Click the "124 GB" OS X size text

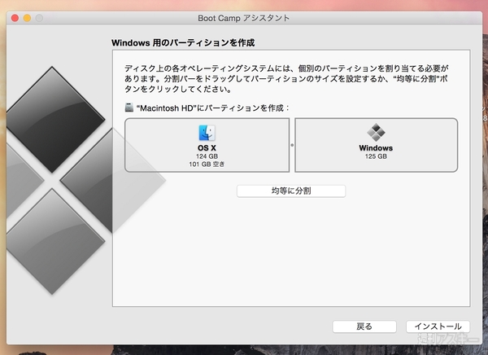click(x=207, y=156)
